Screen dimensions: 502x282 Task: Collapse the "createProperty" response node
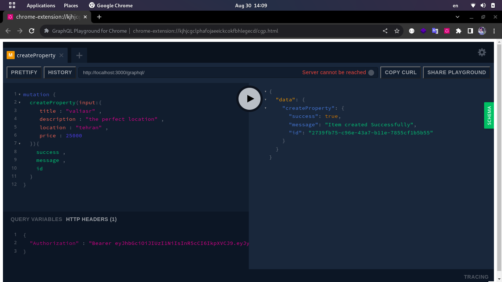[x=265, y=108]
